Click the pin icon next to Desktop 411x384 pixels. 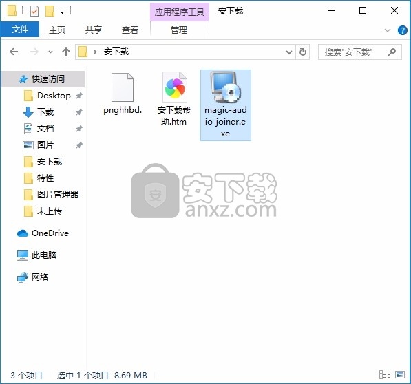point(79,96)
